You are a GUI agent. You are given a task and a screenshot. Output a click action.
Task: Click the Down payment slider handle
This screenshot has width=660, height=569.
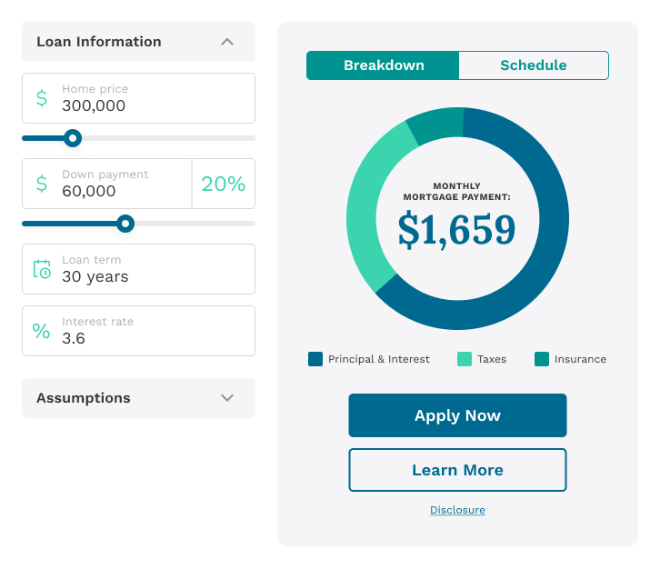click(x=125, y=224)
